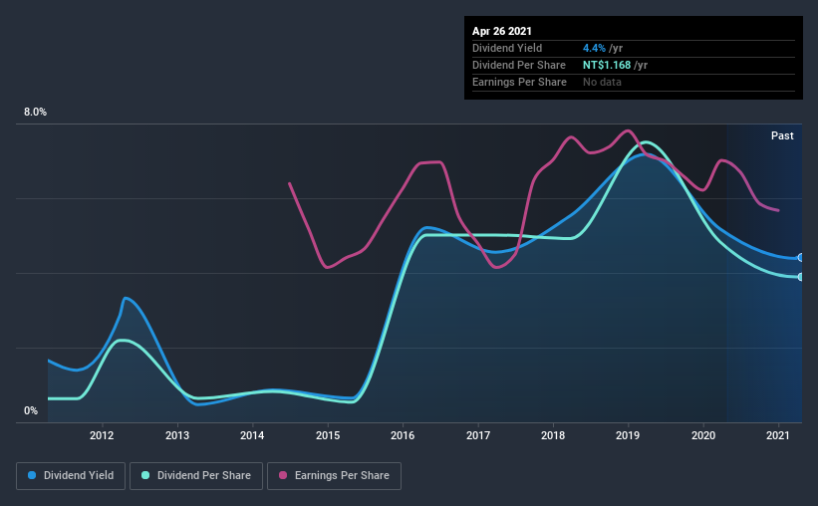818x506 pixels.
Task: Click the 0% y-axis label
Action: pos(31,411)
